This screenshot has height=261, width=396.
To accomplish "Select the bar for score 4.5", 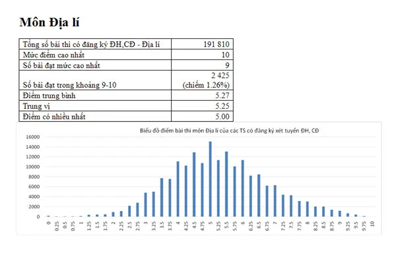I will 194,185.
